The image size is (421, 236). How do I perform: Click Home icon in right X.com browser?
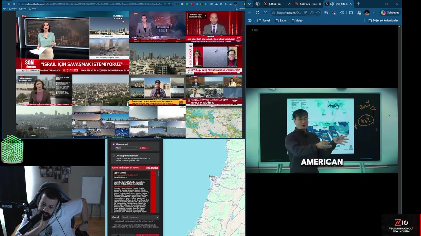coord(265,12)
